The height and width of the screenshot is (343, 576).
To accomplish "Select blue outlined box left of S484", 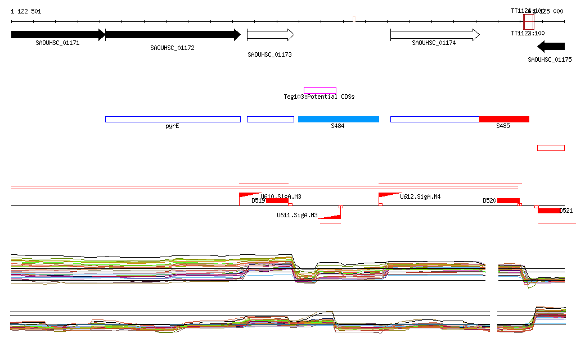I will [x=271, y=119].
